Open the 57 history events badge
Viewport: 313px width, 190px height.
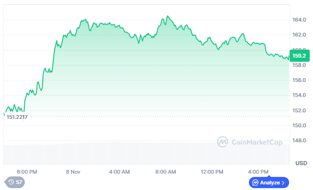pyautogui.click(x=15, y=182)
